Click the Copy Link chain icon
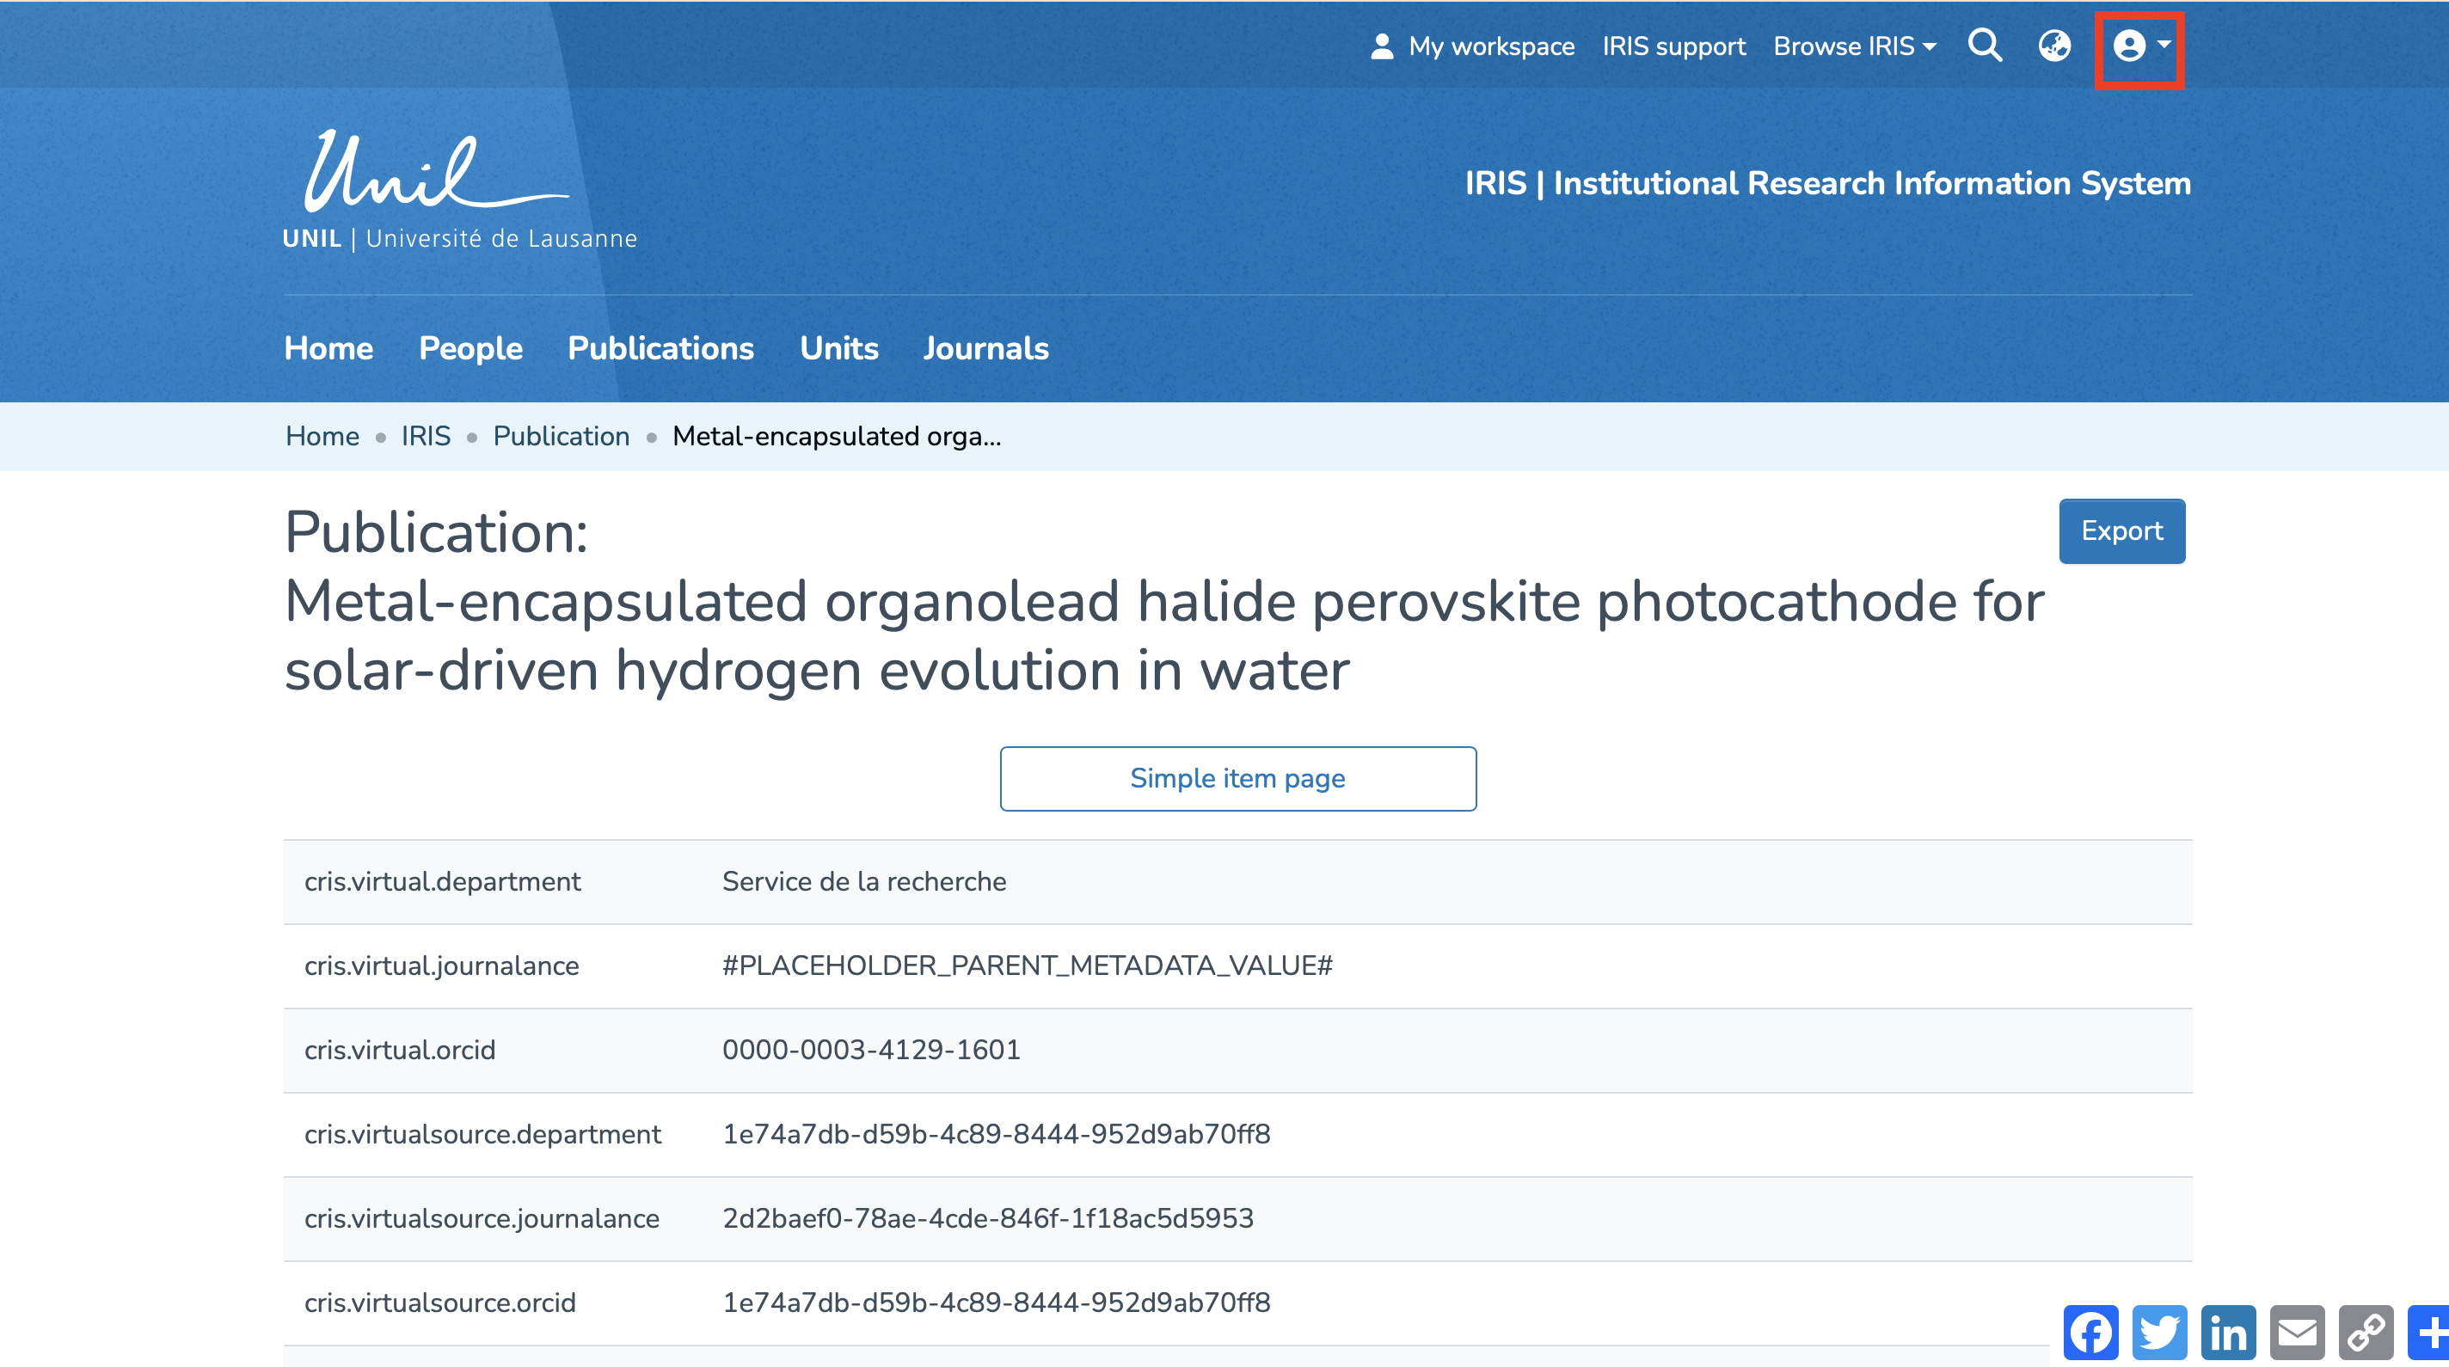This screenshot has height=1367, width=2449. pyautogui.click(x=2366, y=1332)
